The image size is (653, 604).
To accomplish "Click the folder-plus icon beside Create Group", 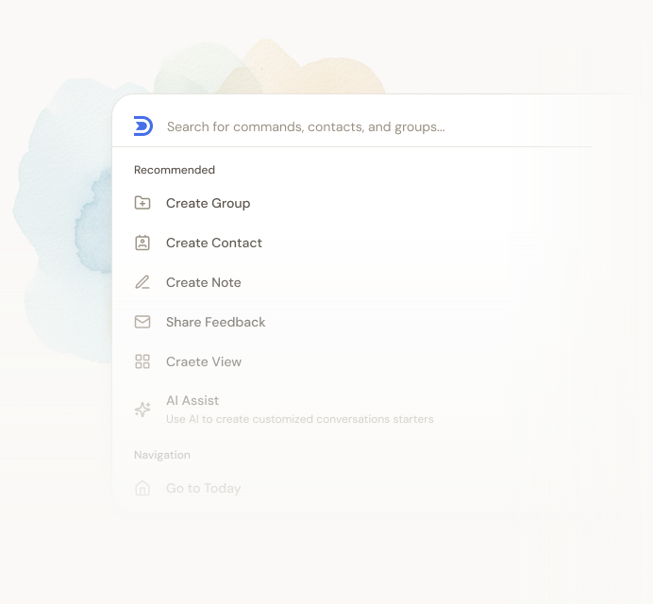I will (x=142, y=203).
